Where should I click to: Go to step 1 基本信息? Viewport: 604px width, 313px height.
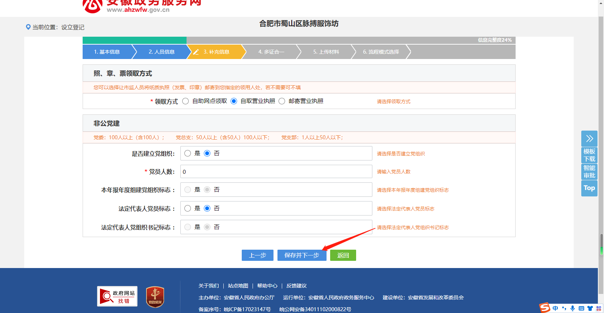coord(107,52)
